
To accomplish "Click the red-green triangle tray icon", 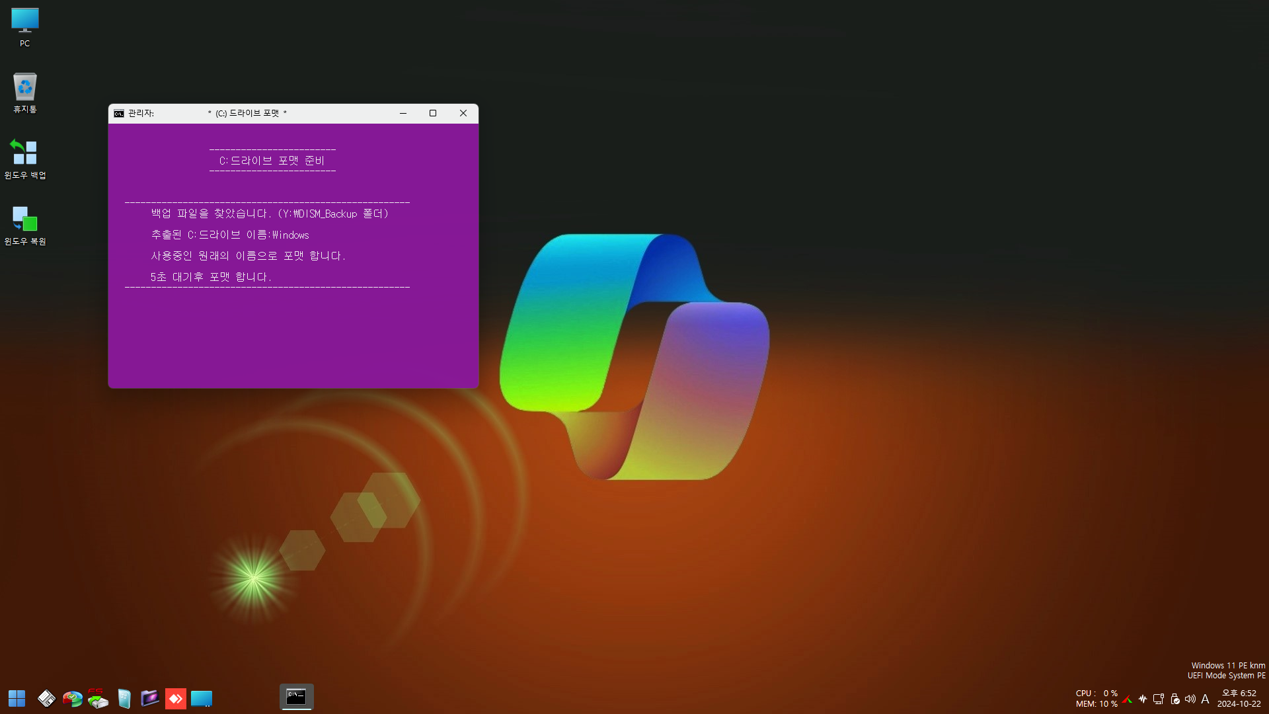I will (1128, 699).
